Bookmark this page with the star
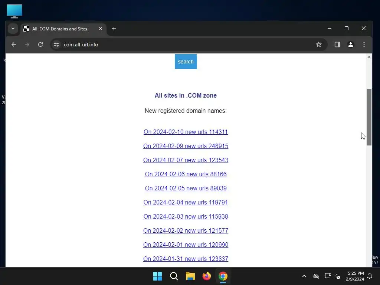This screenshot has width=380, height=285. coord(319,45)
